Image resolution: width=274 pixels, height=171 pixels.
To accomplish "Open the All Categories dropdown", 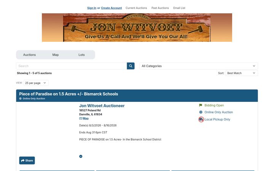I will pos(199,66).
